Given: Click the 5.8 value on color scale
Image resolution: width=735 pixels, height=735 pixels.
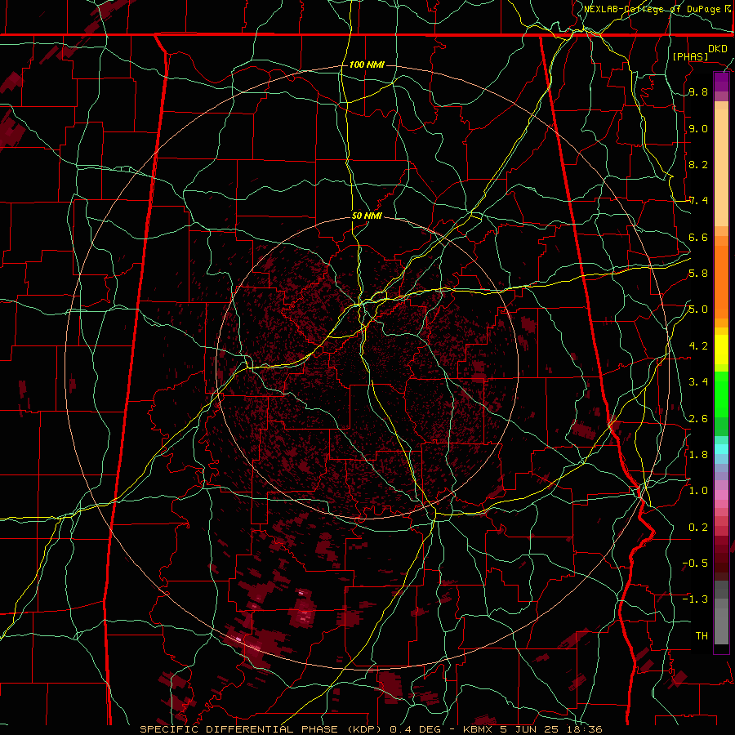Looking at the screenshot, I should click(x=698, y=274).
